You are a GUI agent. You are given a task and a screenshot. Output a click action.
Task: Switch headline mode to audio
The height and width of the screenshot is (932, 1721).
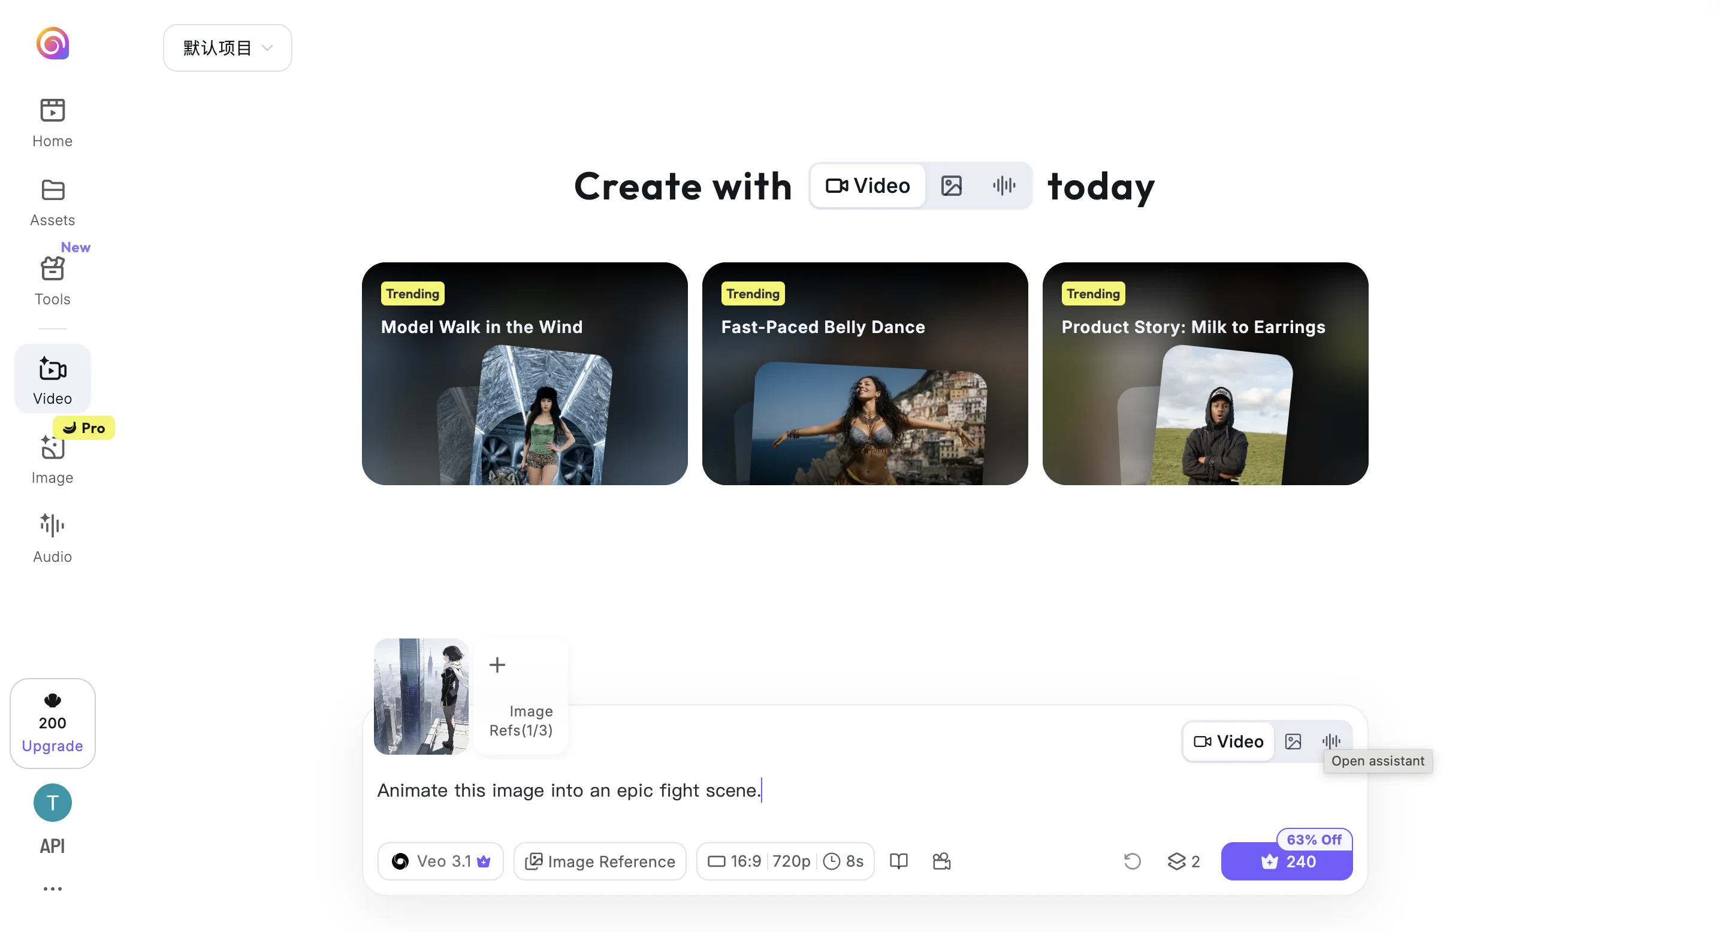1004,186
